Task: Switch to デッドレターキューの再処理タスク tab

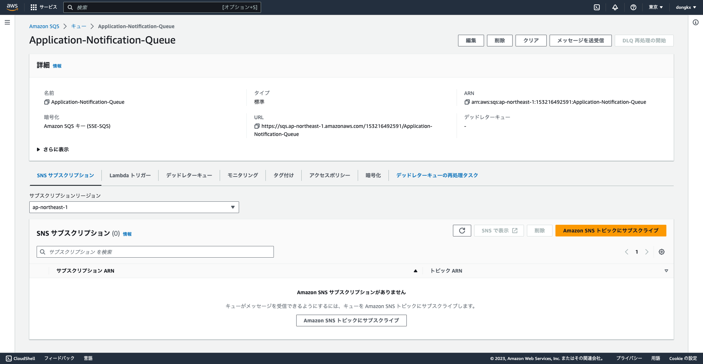Action: (x=437, y=175)
